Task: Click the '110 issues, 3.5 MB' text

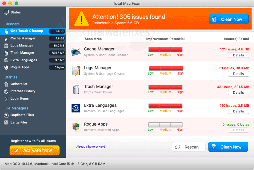Action: click(234, 106)
